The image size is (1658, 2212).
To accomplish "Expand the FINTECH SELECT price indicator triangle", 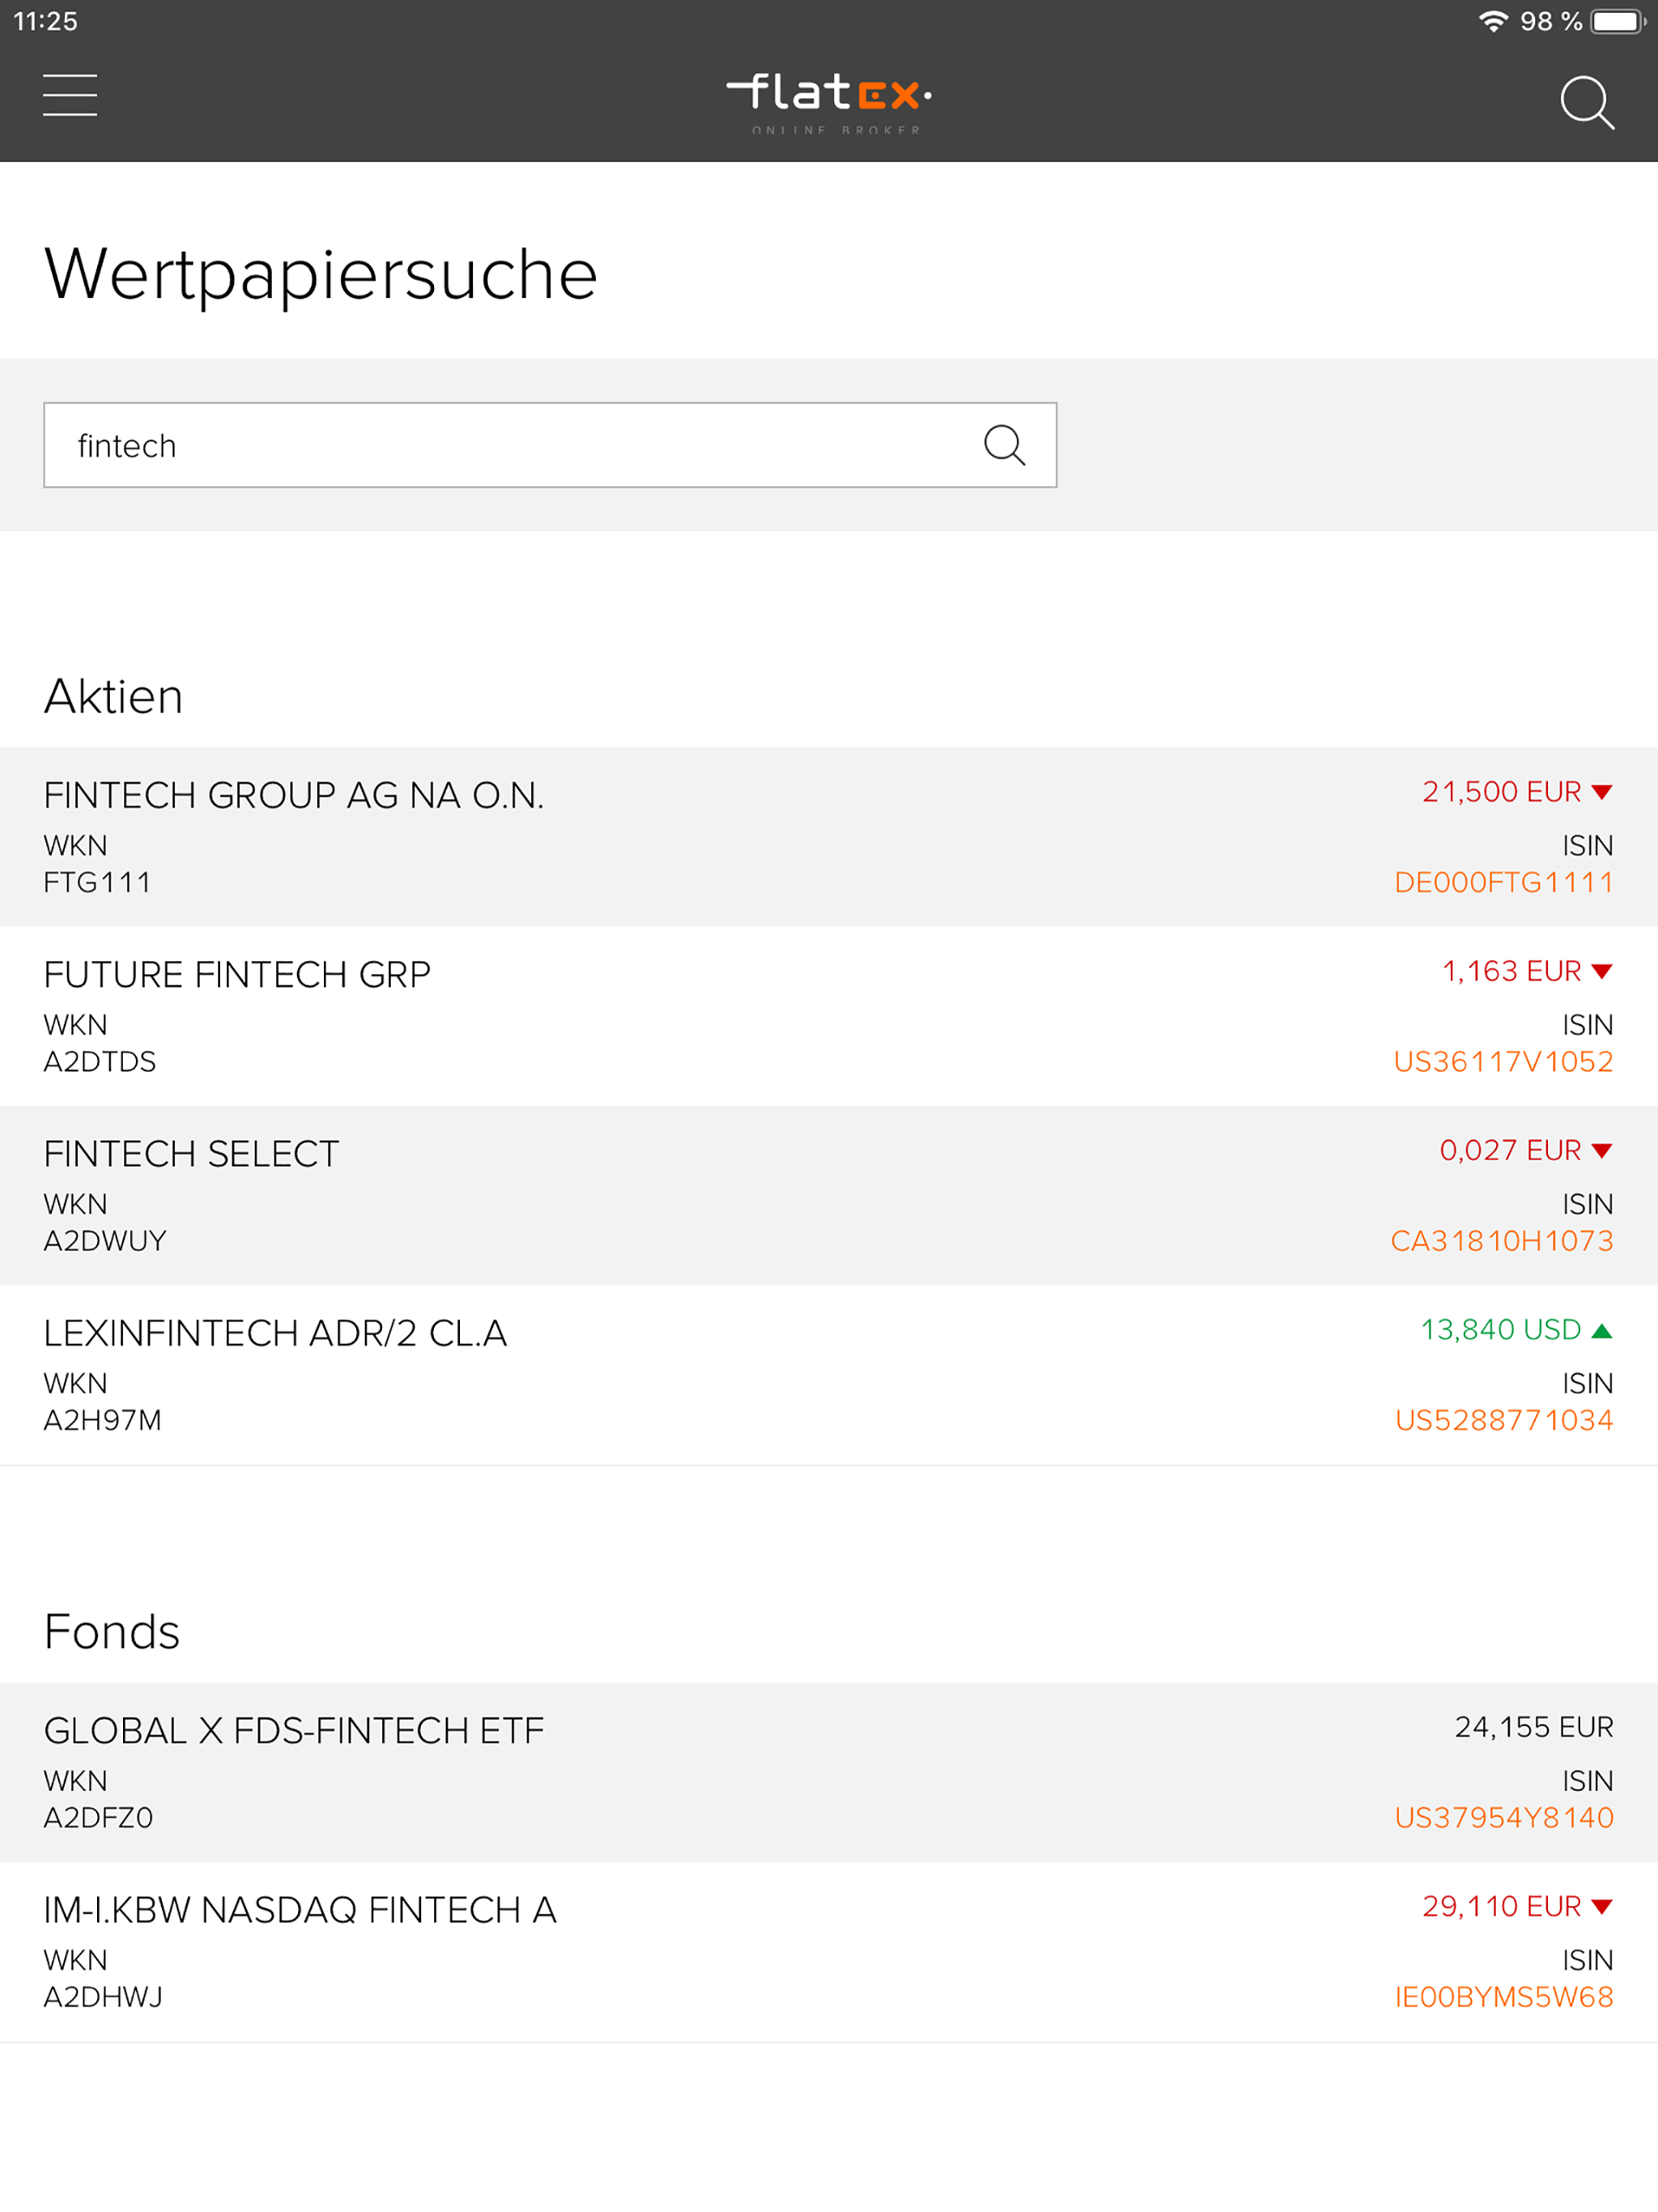I will click(x=1601, y=1150).
